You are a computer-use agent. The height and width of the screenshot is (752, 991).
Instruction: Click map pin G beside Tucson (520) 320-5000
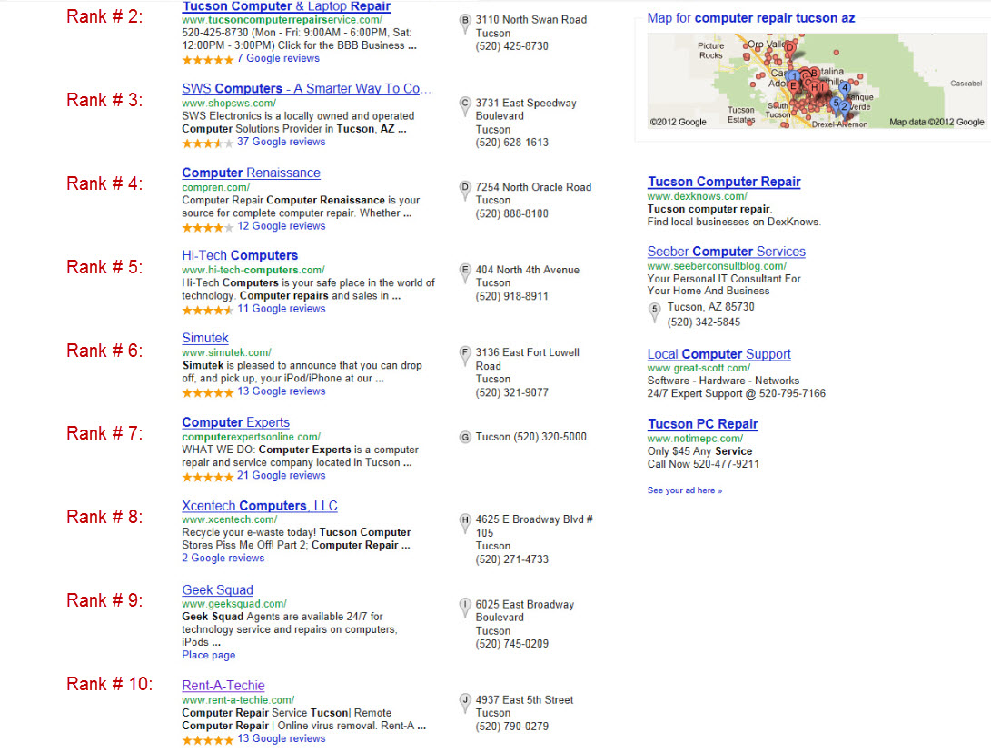point(465,437)
